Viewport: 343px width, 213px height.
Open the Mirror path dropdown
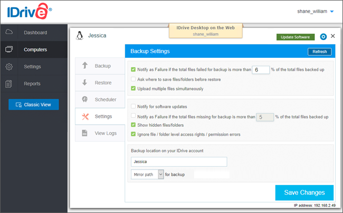click(x=147, y=175)
